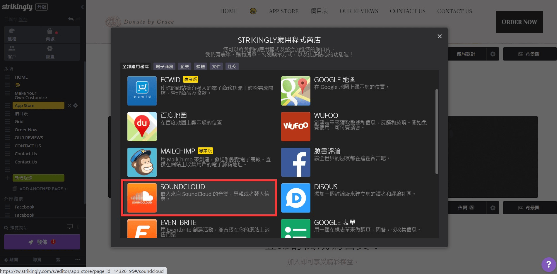Open the Wufoo forms app icon

point(295,126)
